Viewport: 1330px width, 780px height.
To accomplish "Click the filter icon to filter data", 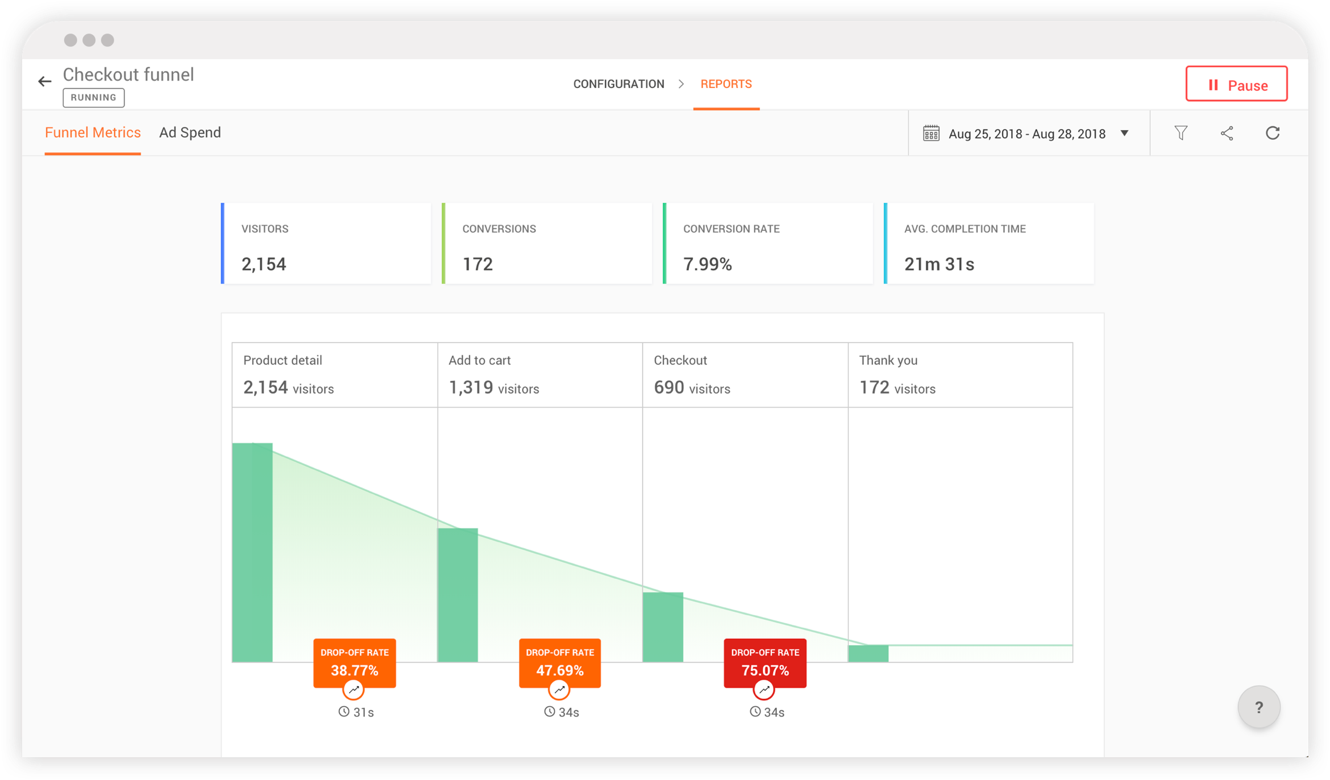I will (x=1182, y=133).
